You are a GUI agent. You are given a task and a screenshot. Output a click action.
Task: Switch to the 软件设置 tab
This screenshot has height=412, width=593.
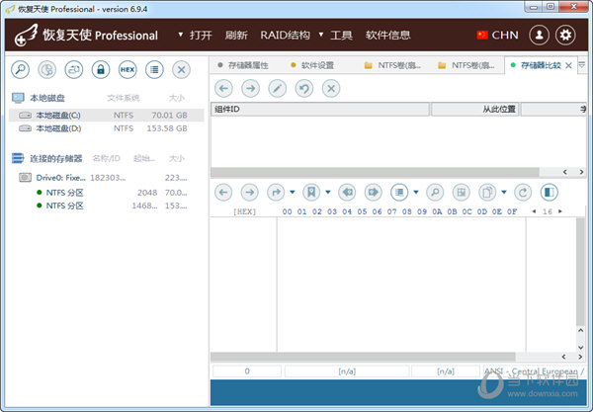[x=313, y=65]
